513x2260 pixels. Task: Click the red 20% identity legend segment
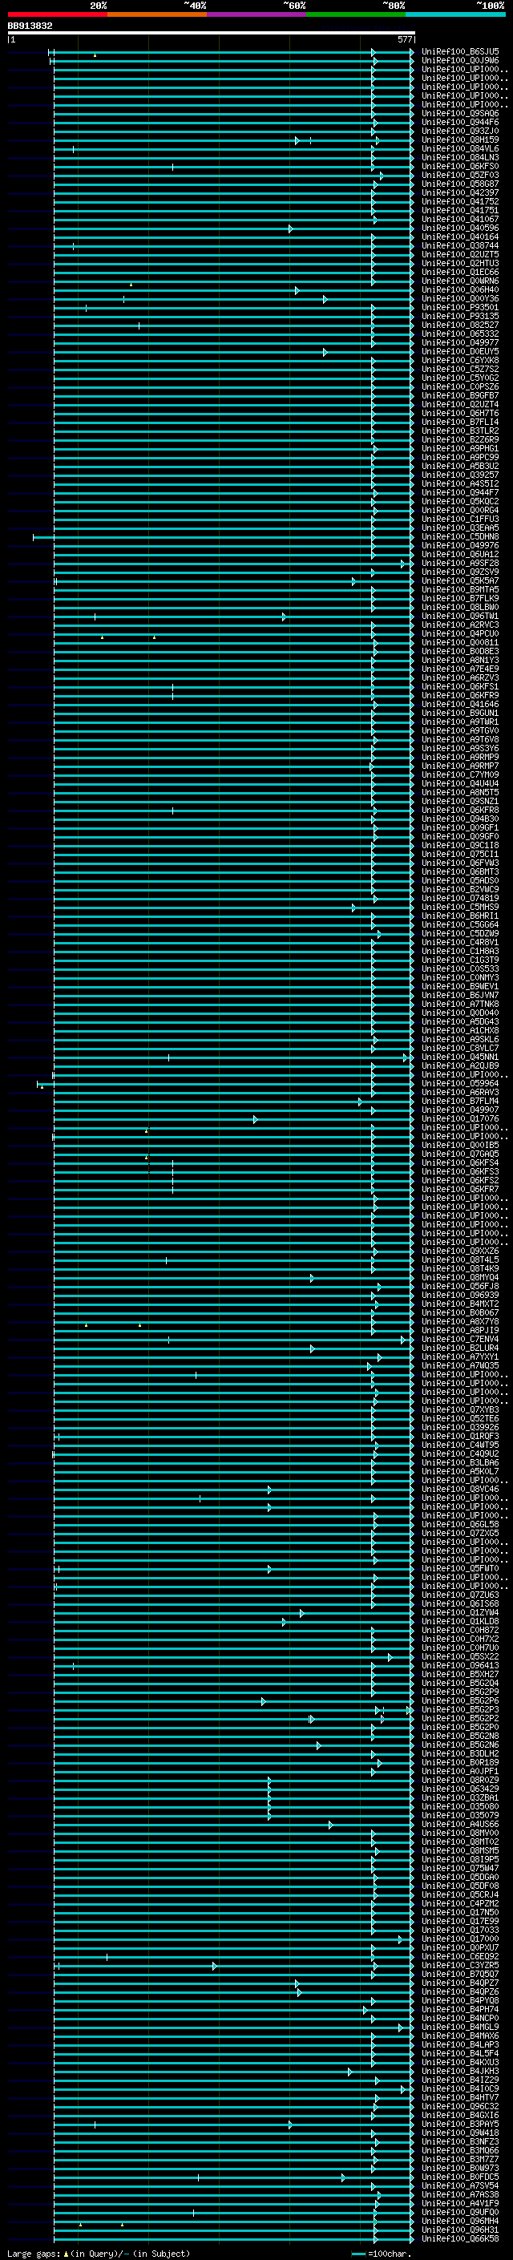[57, 14]
